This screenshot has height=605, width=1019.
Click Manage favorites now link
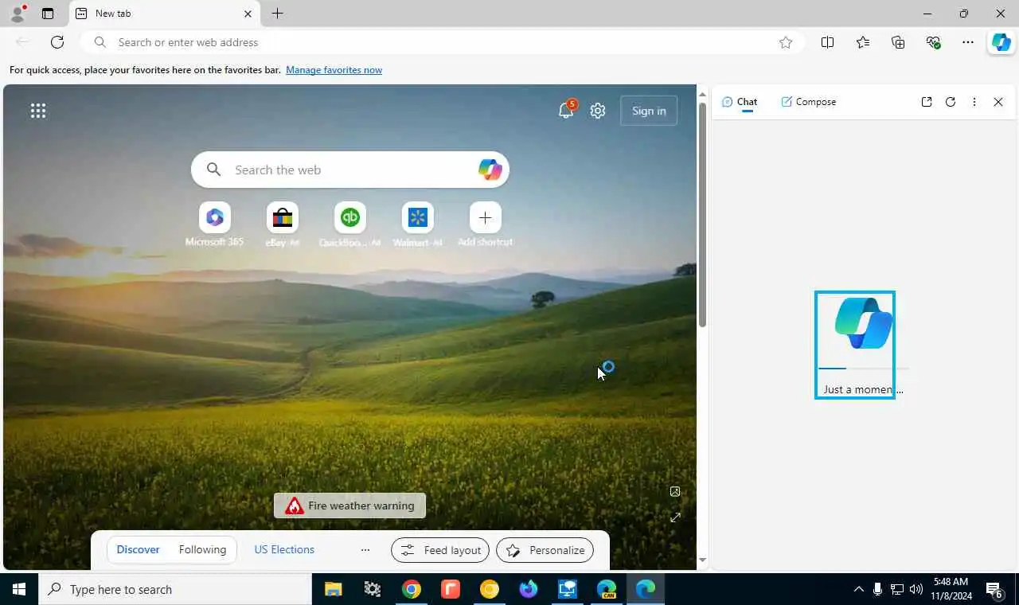click(x=334, y=70)
